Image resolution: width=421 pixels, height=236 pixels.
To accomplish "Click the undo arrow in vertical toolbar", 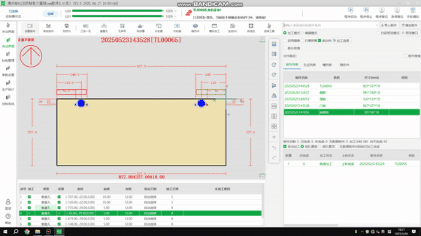I will click(274, 147).
